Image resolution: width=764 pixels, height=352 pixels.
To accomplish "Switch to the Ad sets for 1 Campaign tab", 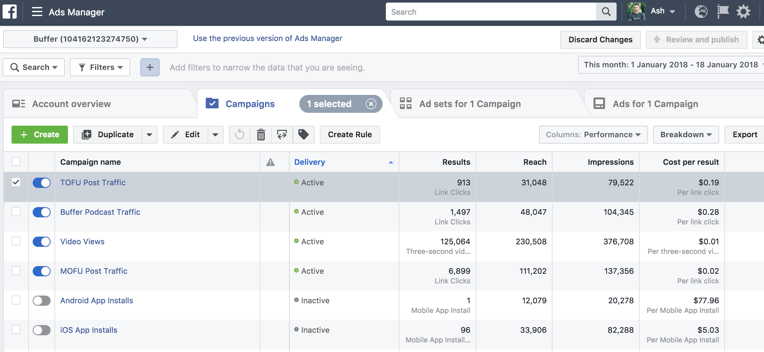I will pyautogui.click(x=470, y=104).
